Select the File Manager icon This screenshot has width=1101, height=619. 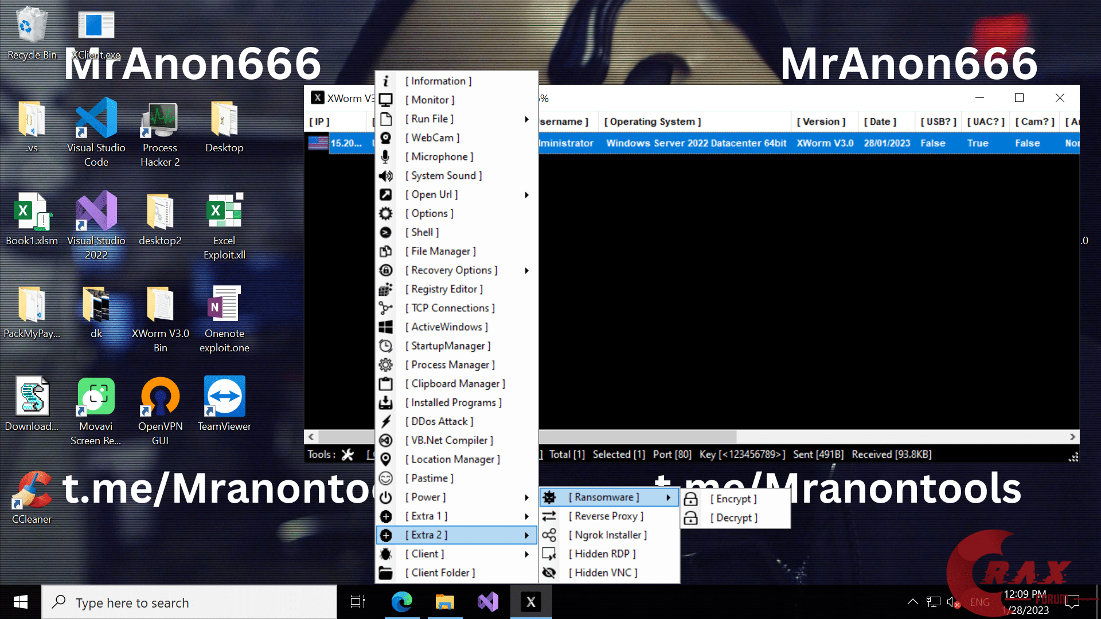click(x=386, y=251)
